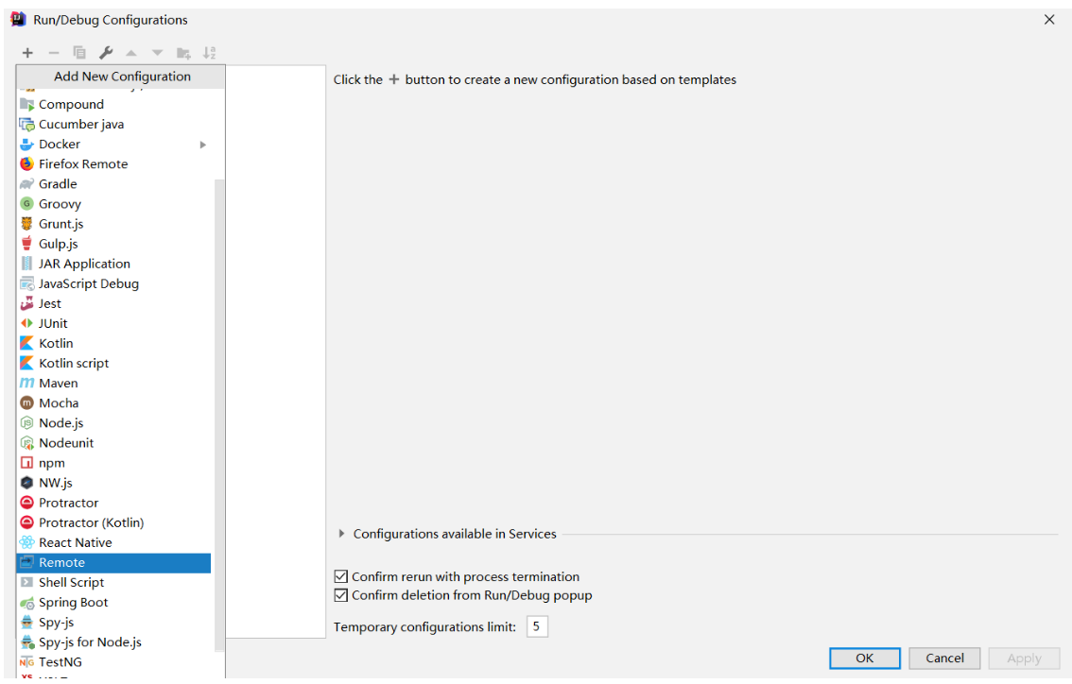This screenshot has height=684, width=1072.
Task: Click the JAR Application icon
Action: (26, 263)
